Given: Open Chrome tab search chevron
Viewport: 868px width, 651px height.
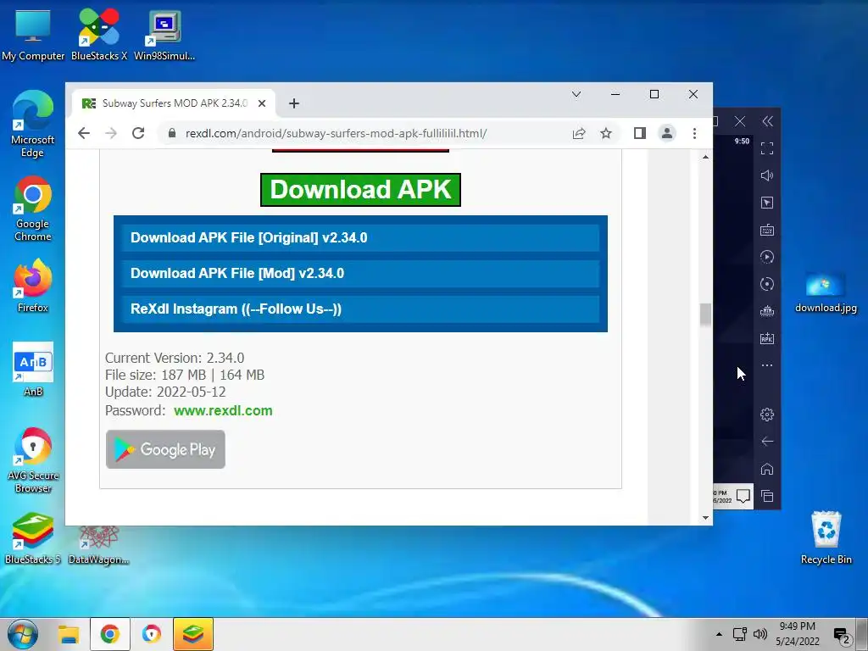Looking at the screenshot, I should pos(576,94).
